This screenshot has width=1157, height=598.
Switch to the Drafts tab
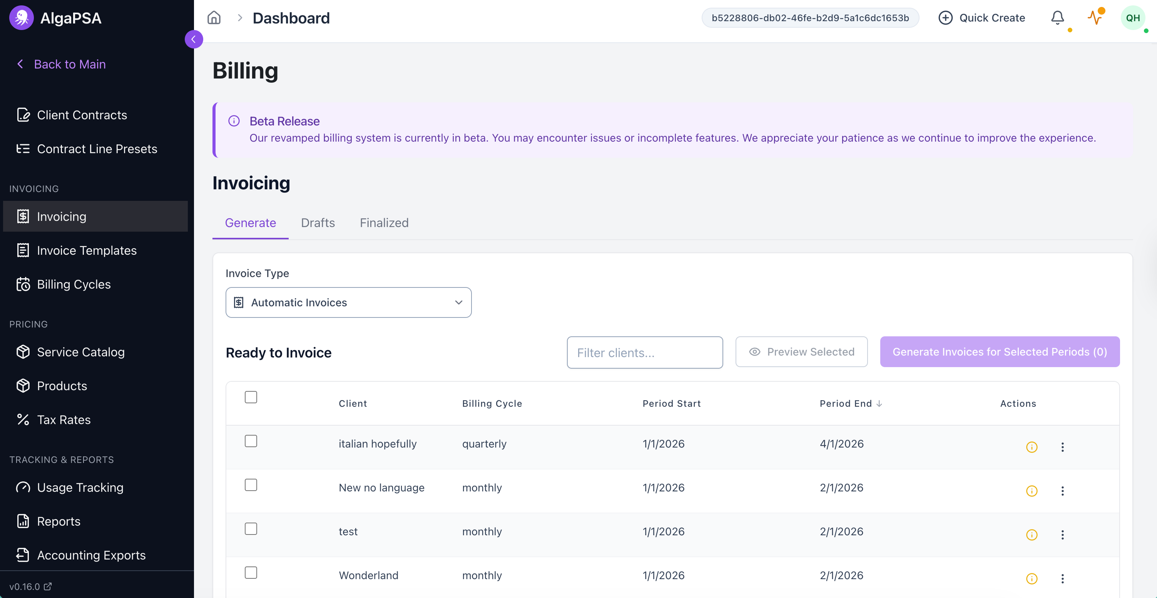coord(318,223)
